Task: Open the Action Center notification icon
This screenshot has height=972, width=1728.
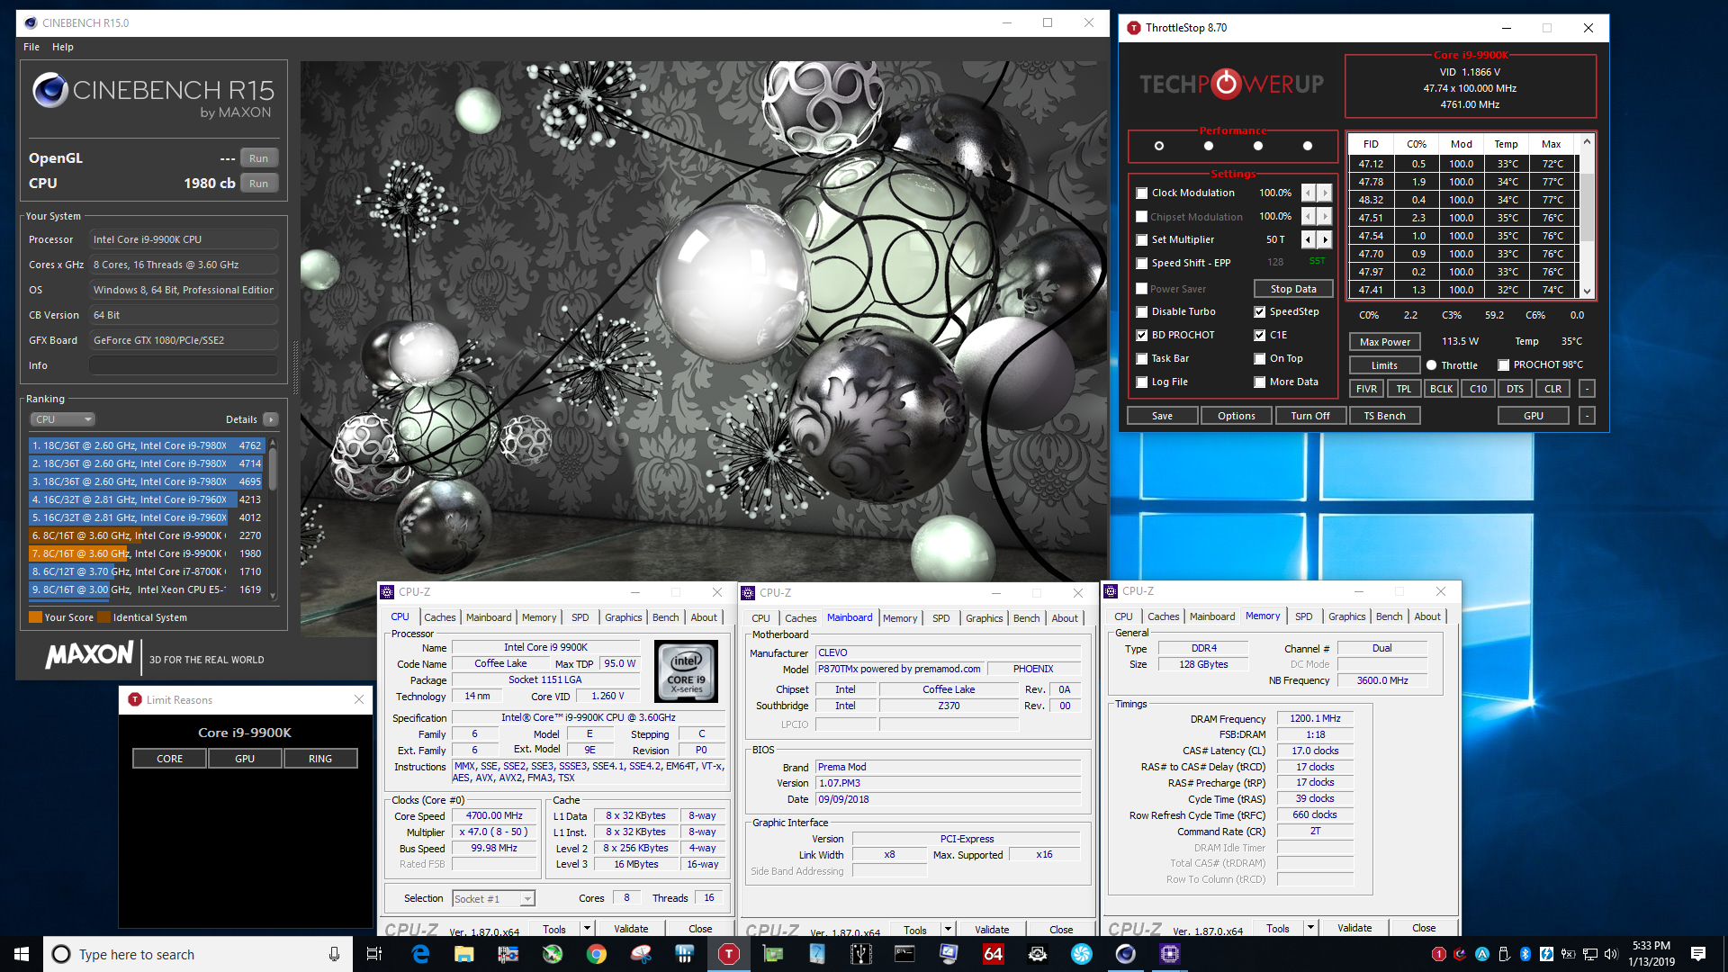Action: [1698, 954]
